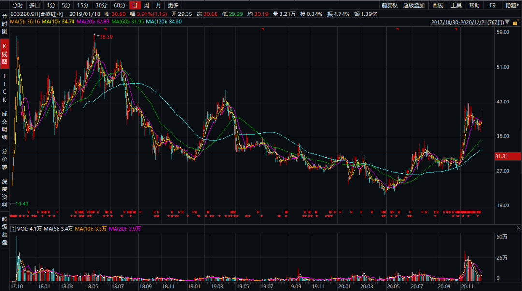Click the 换 0.34% turnover rate value
The height and width of the screenshot is (291, 522).
pos(311,14)
